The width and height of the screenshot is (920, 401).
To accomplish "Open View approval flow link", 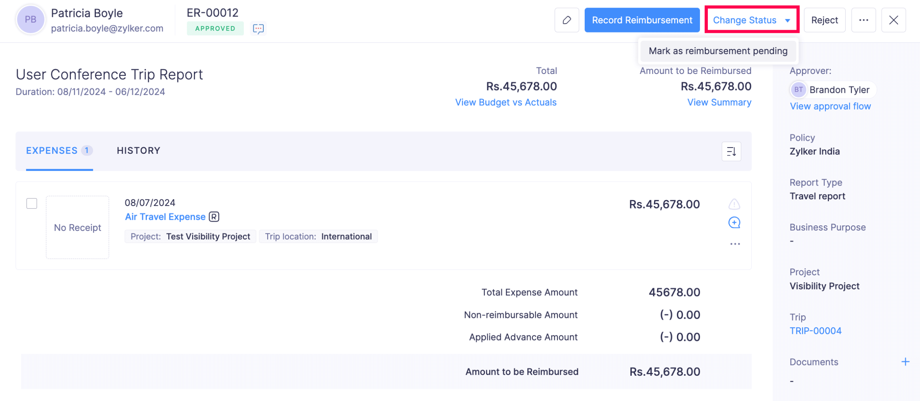I will pyautogui.click(x=830, y=106).
